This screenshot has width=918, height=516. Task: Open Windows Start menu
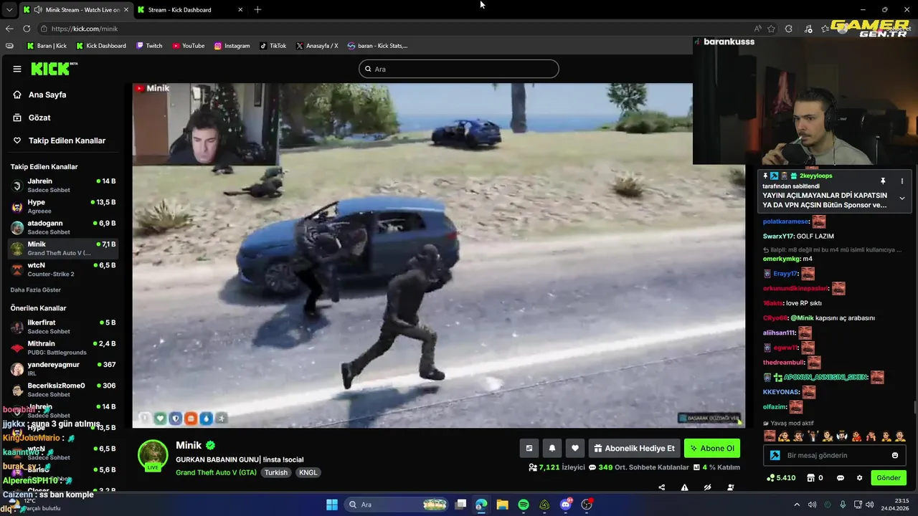click(x=332, y=505)
